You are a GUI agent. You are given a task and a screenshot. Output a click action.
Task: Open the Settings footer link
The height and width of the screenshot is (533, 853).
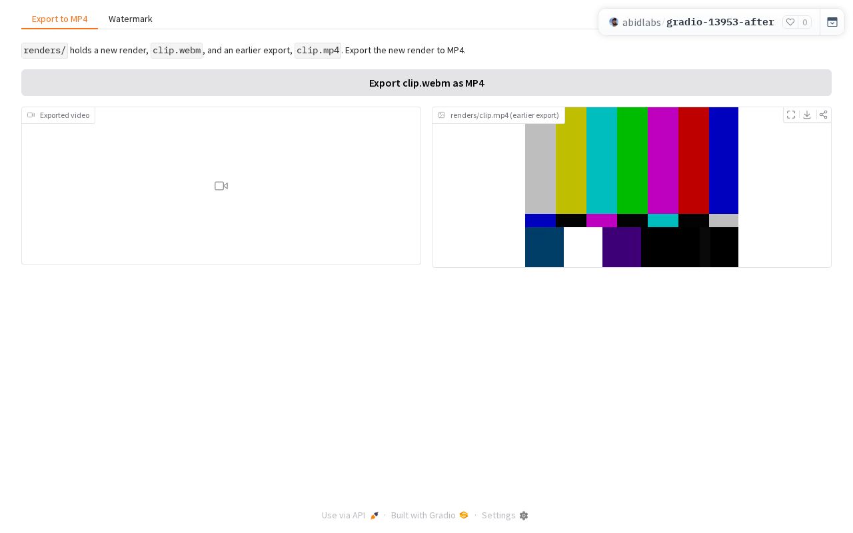click(x=505, y=515)
